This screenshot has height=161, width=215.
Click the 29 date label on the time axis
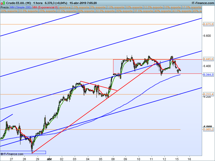(x=37, y=159)
